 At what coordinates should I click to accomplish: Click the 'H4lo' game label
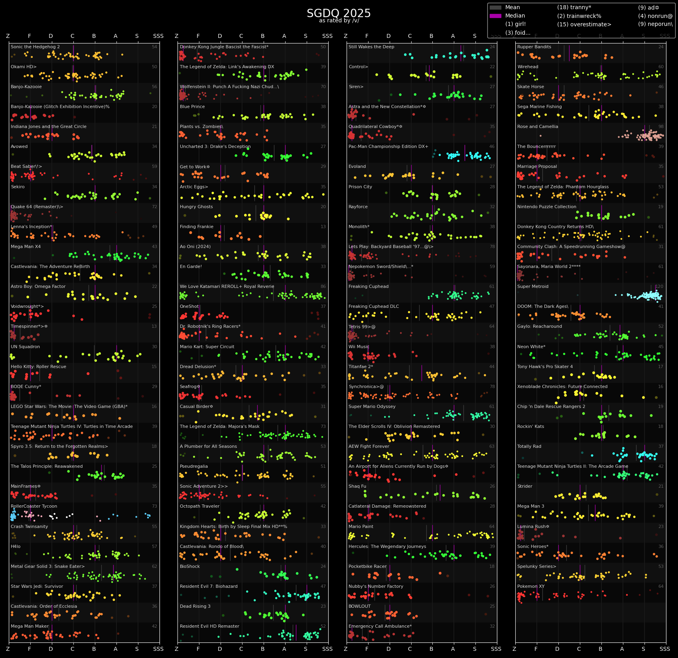[16, 547]
